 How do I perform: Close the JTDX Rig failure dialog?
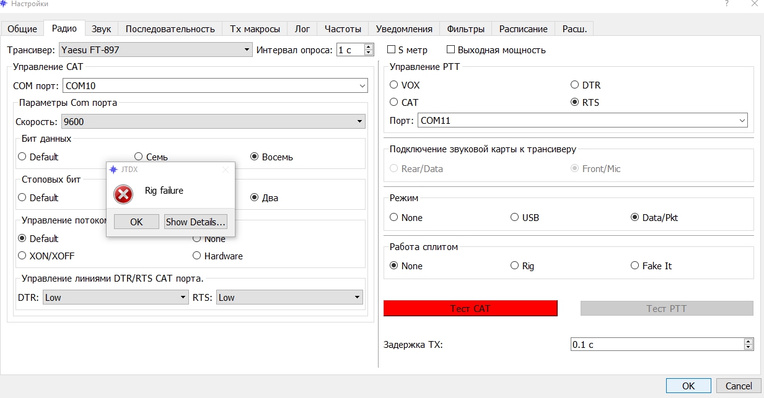[x=226, y=170]
